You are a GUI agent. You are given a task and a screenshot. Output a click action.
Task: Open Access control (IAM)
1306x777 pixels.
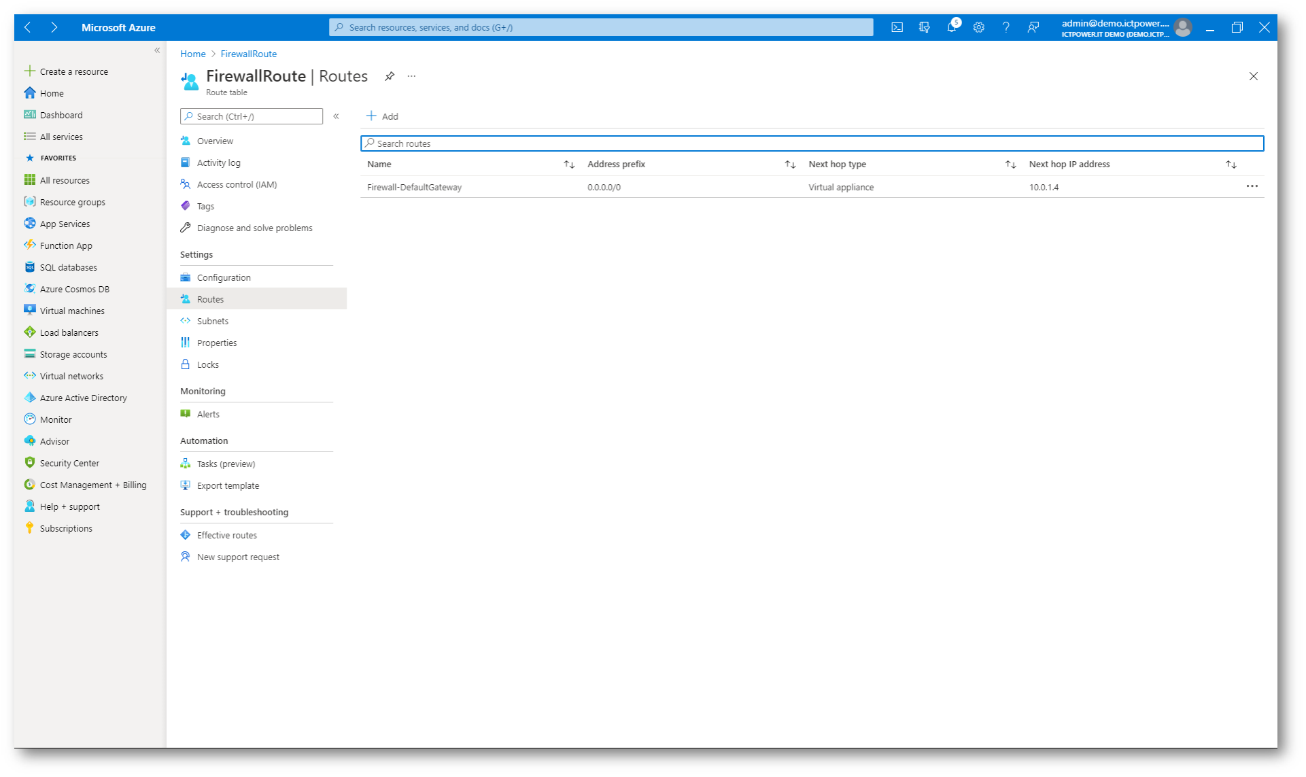(x=237, y=184)
